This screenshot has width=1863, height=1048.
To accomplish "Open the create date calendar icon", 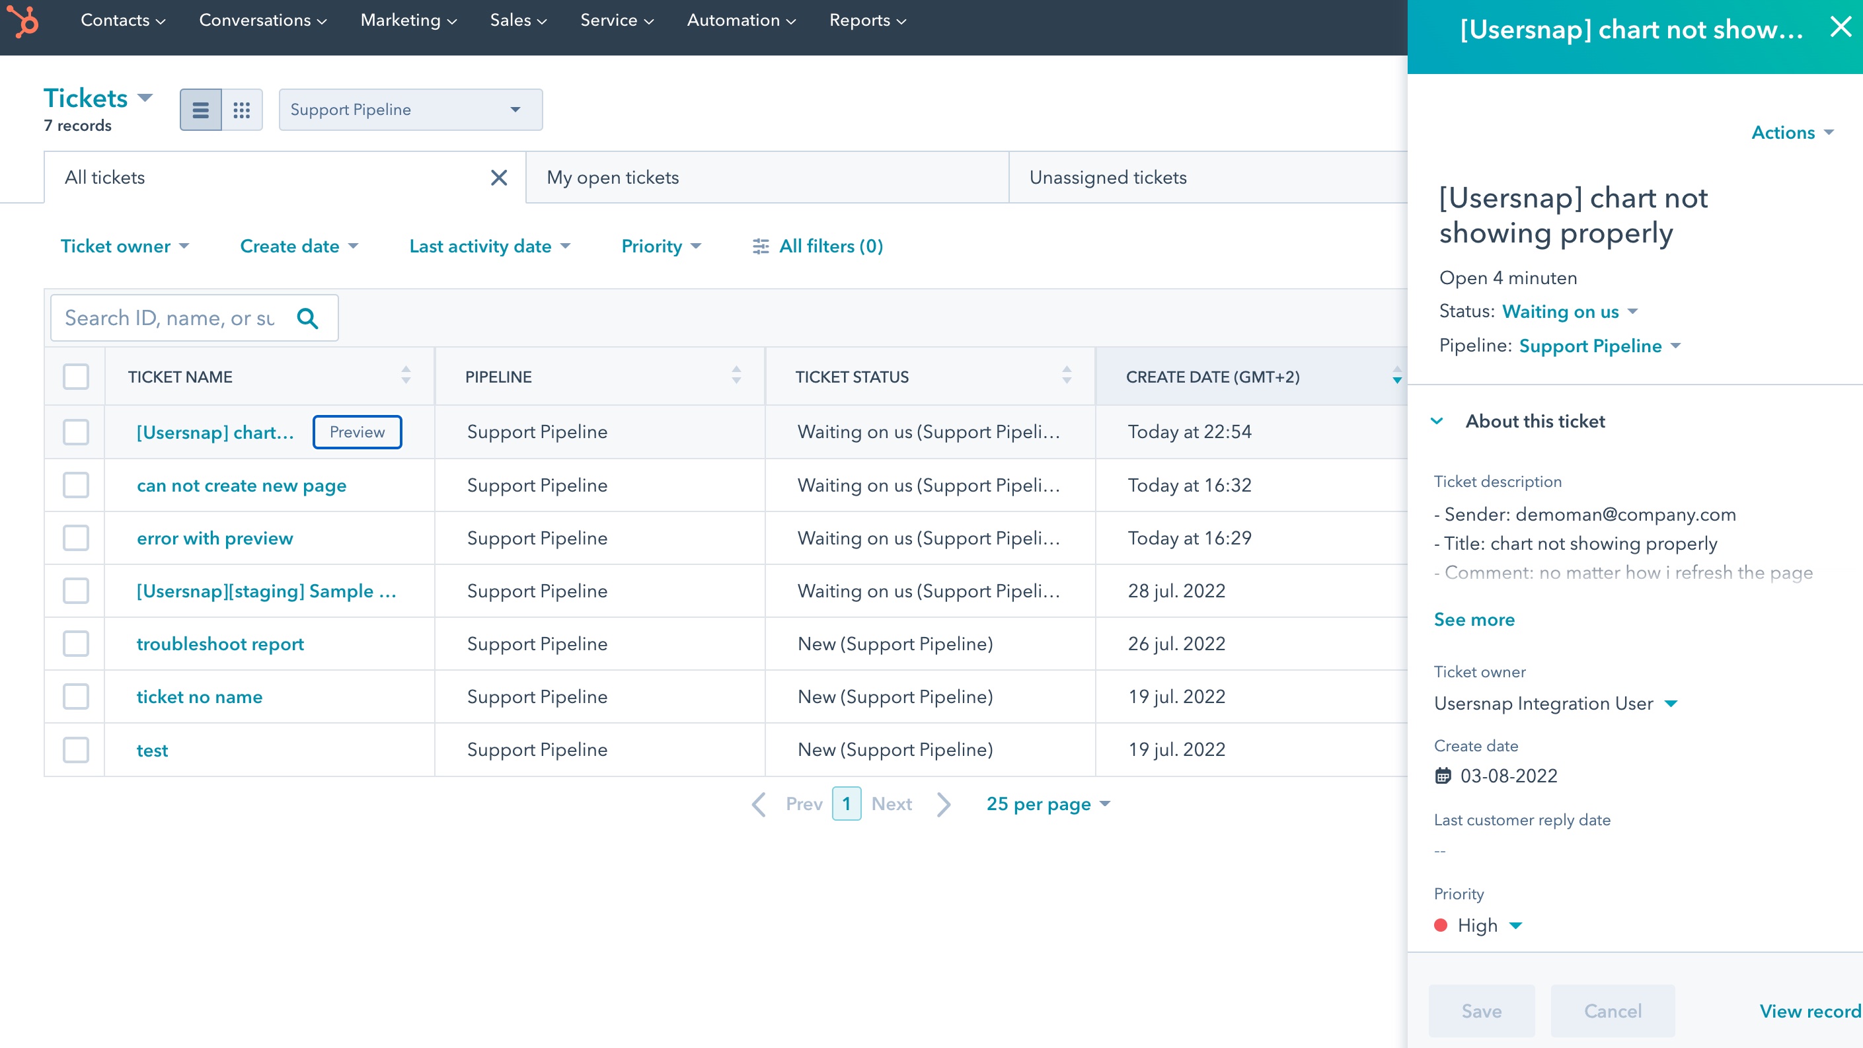I will click(1442, 776).
